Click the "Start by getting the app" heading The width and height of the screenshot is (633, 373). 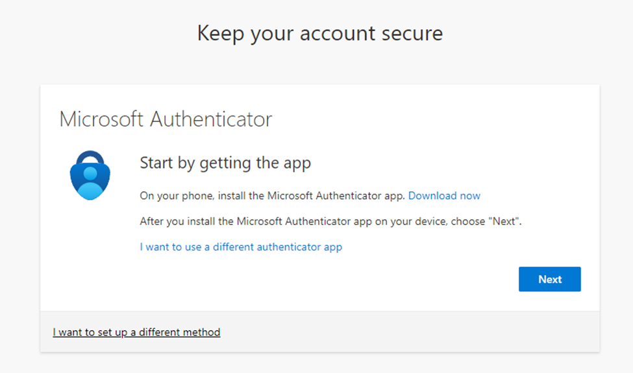225,163
